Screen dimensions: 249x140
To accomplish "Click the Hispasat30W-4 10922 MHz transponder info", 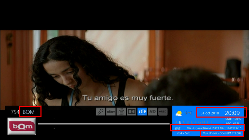I will (214, 128).
